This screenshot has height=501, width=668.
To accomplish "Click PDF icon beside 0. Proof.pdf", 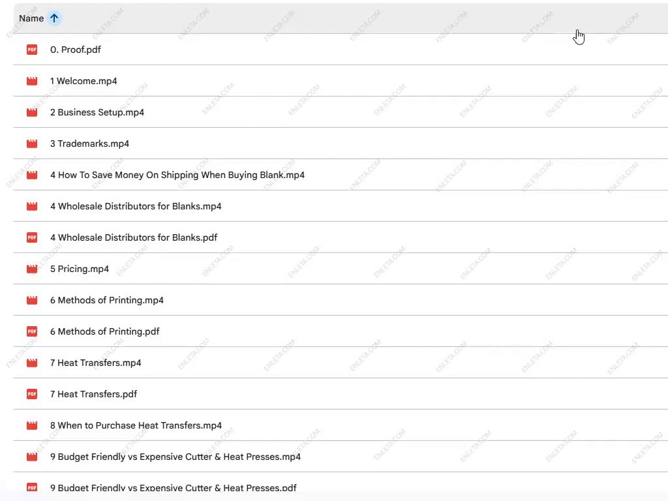I will point(32,50).
